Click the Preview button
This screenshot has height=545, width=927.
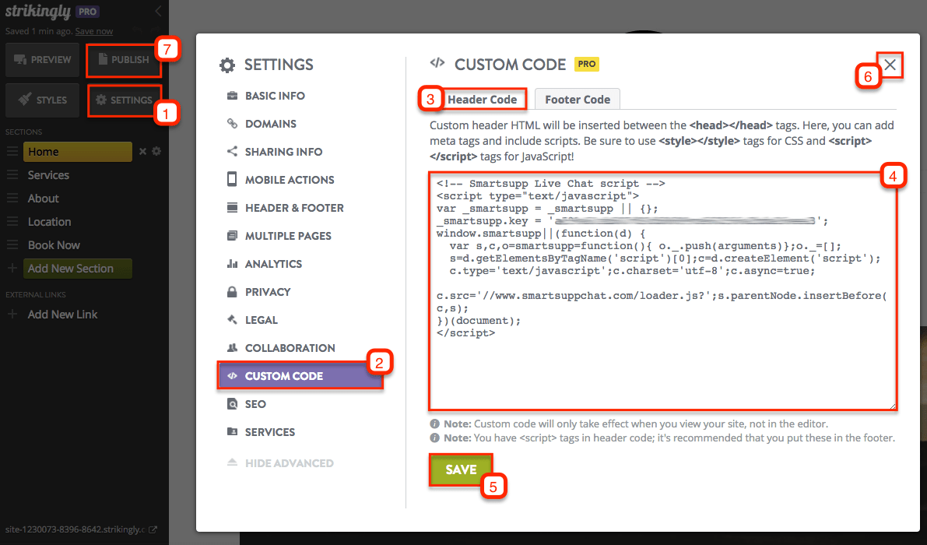pyautogui.click(x=43, y=60)
